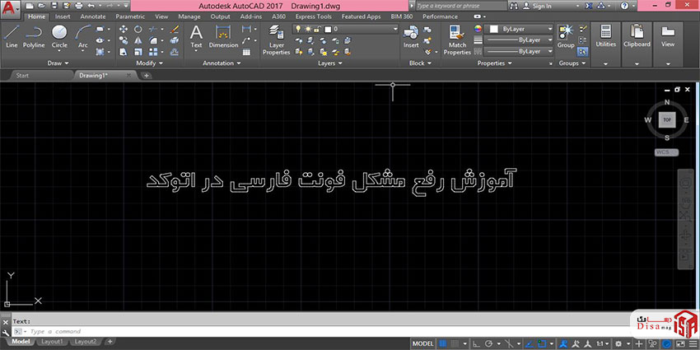Open the Text annotation tool
The image size is (700, 350).
[196, 35]
